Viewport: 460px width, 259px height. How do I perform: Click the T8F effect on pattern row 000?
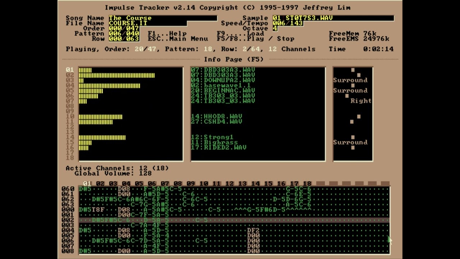click(x=98, y=210)
